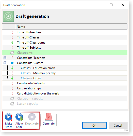
Task: Click the Allow relax icon
Action: point(19,117)
